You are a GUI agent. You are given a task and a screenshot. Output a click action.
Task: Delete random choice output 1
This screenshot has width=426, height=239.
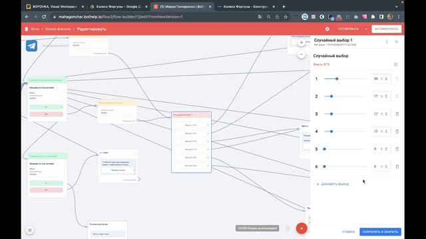coord(397,78)
